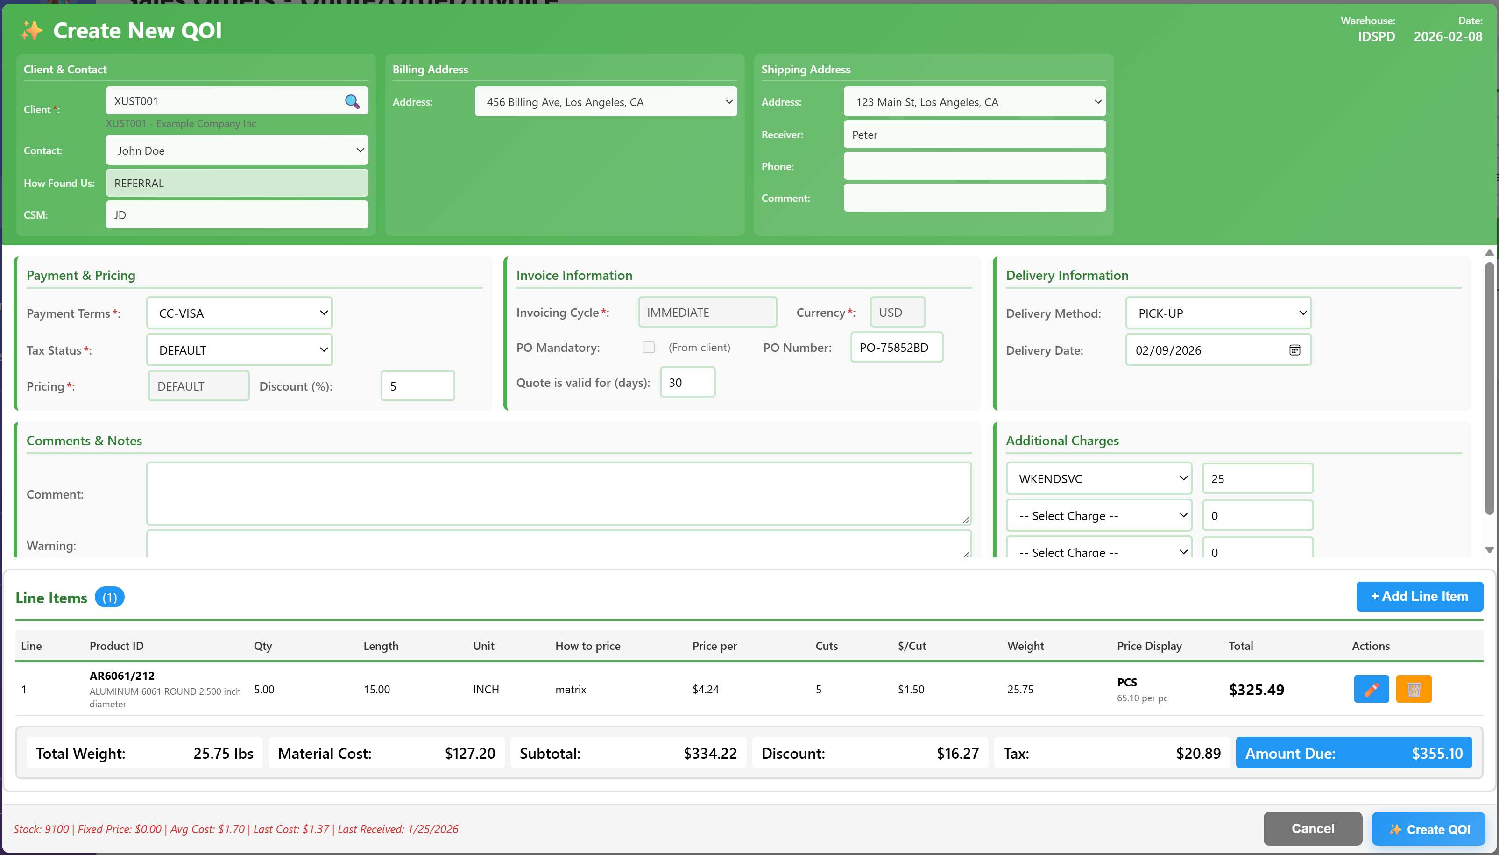Click the shipping Phone field
This screenshot has width=1499, height=855.
(973, 166)
